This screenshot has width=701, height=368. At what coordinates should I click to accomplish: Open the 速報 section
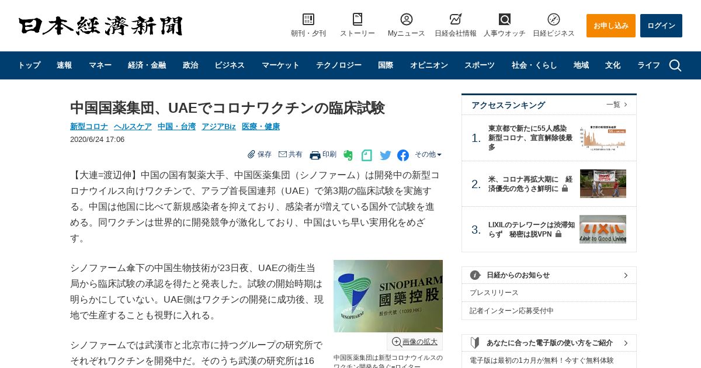pos(64,65)
